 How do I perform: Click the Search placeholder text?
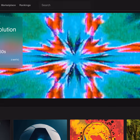pyautogui.click(x=46, y=5)
